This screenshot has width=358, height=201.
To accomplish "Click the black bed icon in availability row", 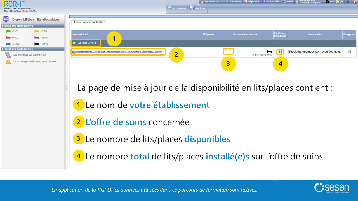I will tap(269, 52).
